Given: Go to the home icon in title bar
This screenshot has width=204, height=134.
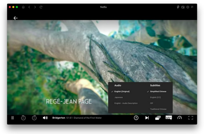Looking at the screenshot, I should (23, 7).
